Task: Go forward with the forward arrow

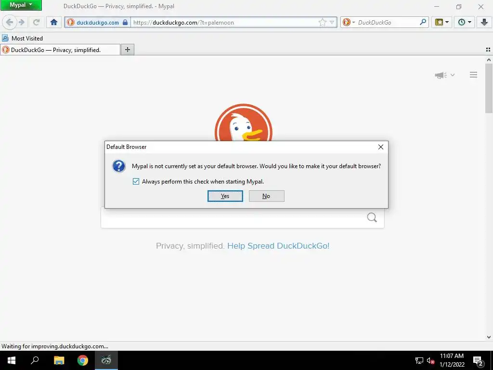Action: [x=22, y=22]
